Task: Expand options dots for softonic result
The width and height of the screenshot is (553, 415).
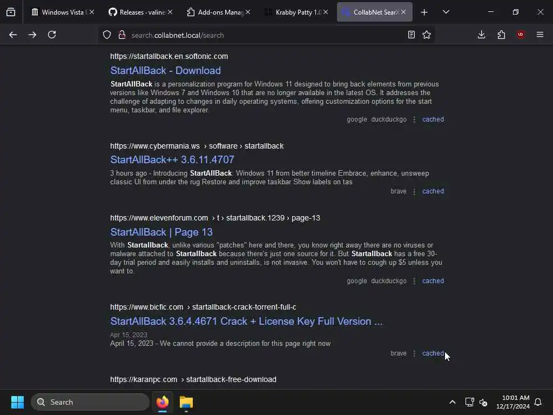Action: 414,119
